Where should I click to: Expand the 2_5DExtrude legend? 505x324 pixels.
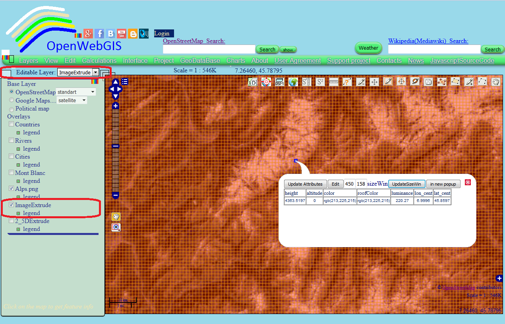click(18, 229)
